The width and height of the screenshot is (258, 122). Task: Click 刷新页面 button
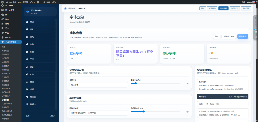(x=246, y=8)
